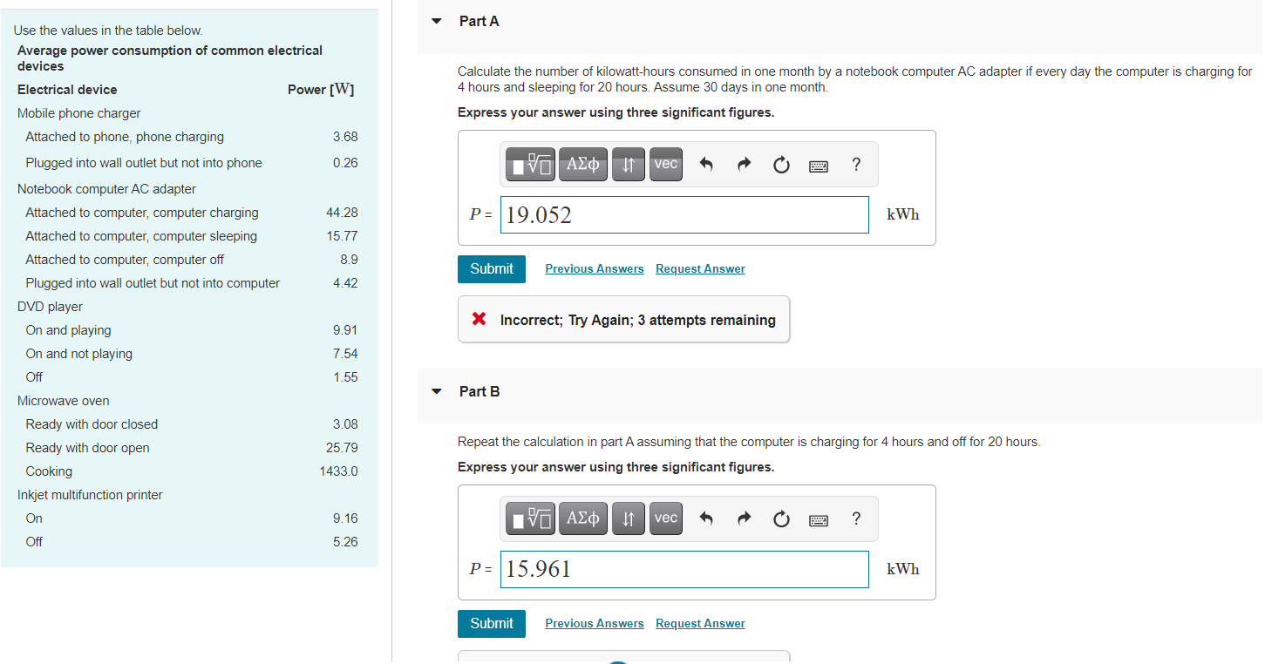1265x664 pixels.
Task: Open the math templates palette in Part A
Action: point(530,164)
